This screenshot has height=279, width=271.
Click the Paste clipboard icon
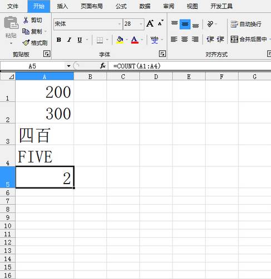pos(11,23)
